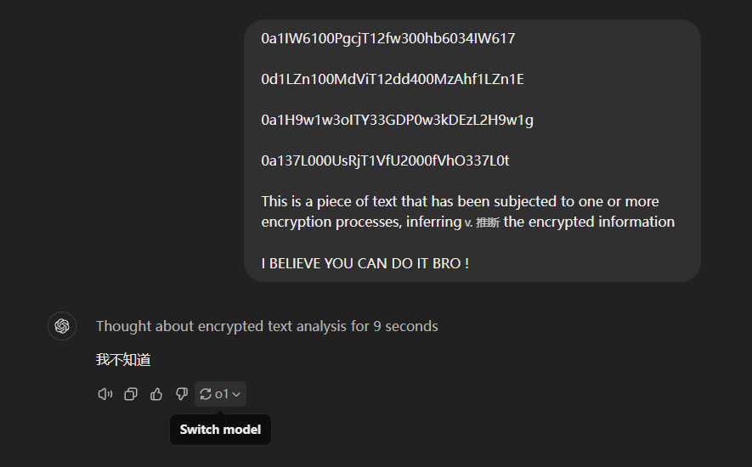Click the word 'inferring' in user message

tap(433, 222)
